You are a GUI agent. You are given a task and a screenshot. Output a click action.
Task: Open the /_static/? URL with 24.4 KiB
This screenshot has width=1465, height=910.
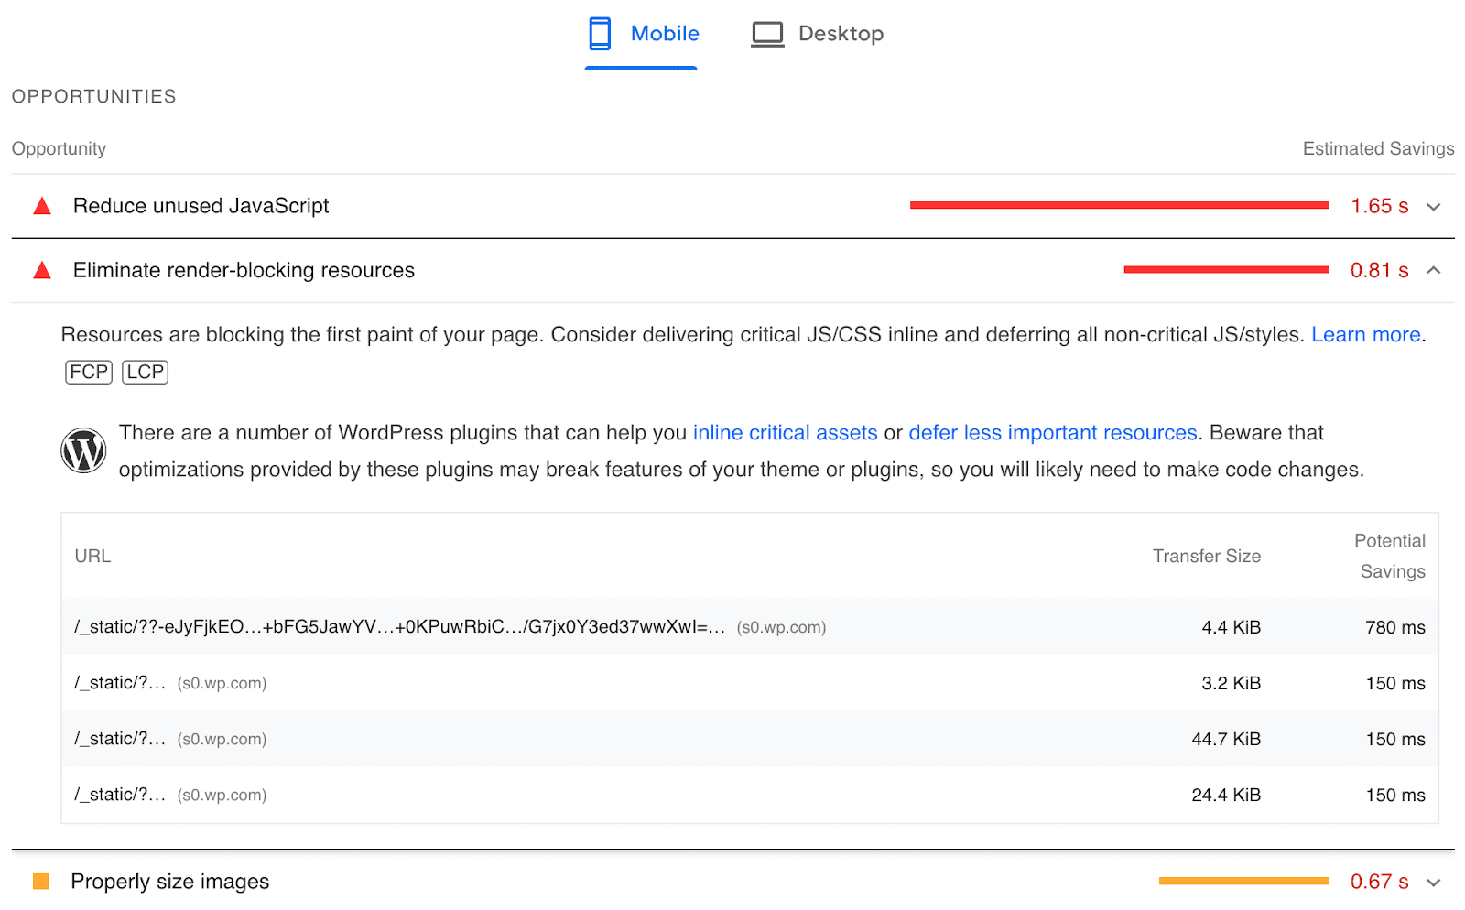pos(120,795)
